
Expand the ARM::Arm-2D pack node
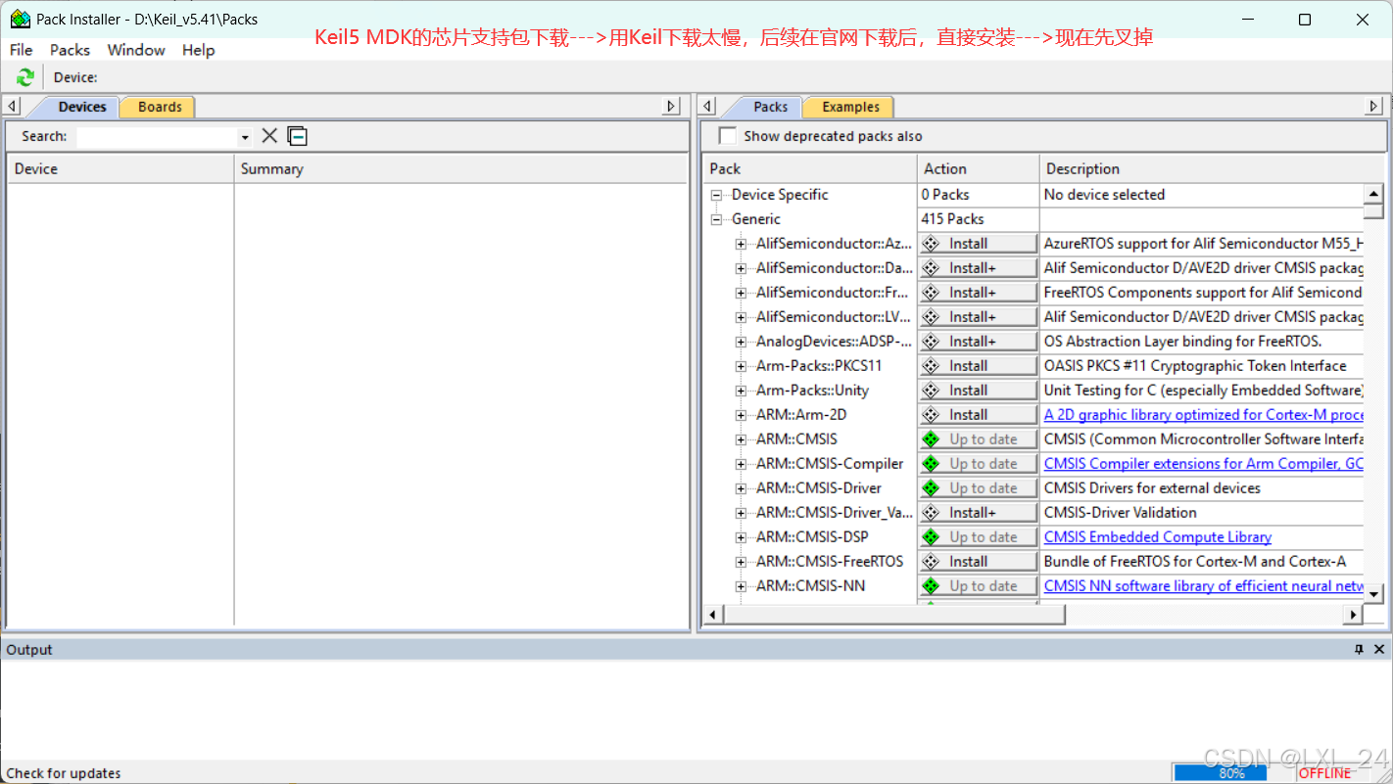741,415
